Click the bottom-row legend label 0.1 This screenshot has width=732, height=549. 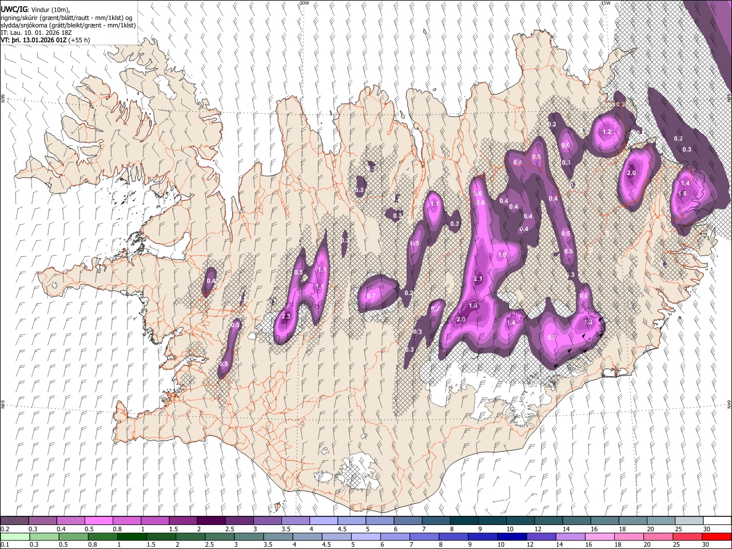(x=5, y=545)
